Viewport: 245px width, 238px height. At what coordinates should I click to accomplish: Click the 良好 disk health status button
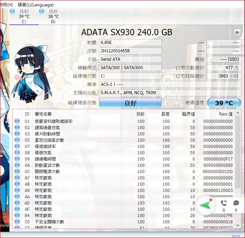coord(130,103)
